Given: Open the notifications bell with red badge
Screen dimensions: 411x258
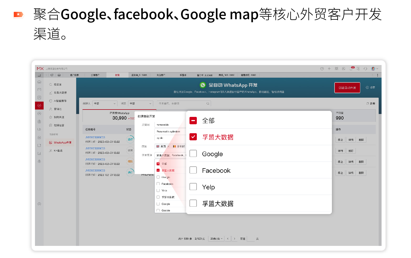Looking at the screenshot, I should click(351, 68).
